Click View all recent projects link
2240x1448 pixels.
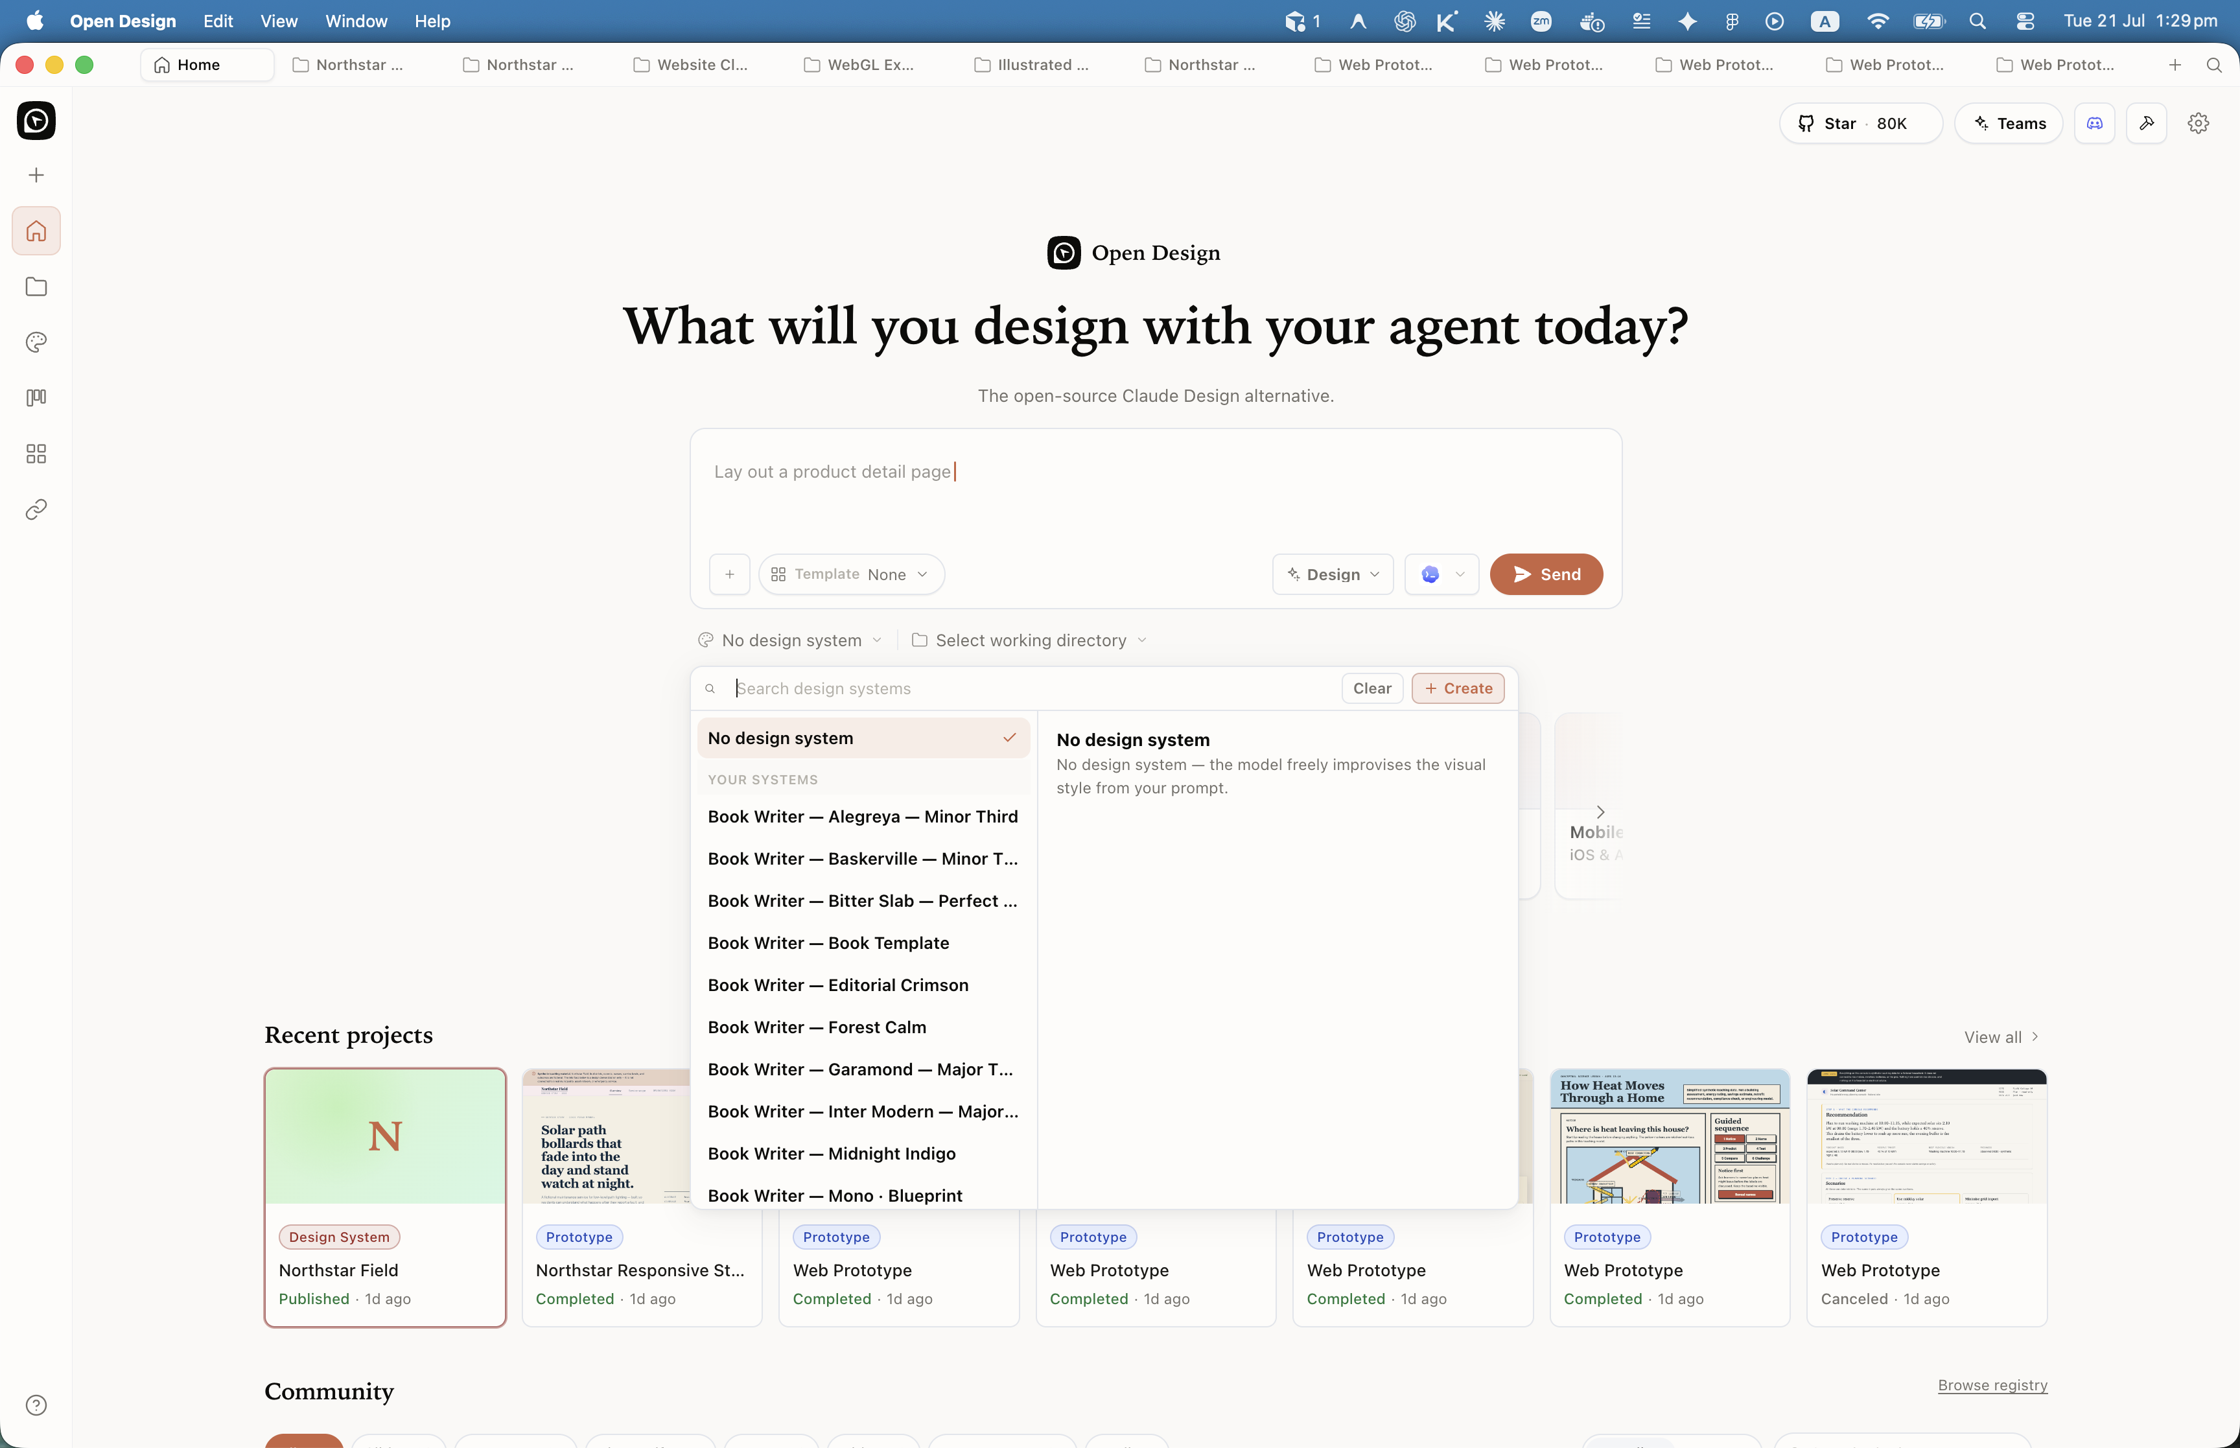[x=2001, y=1037]
